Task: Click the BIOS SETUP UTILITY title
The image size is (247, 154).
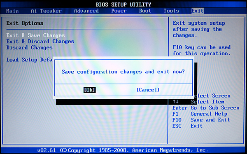Action: click(x=123, y=5)
